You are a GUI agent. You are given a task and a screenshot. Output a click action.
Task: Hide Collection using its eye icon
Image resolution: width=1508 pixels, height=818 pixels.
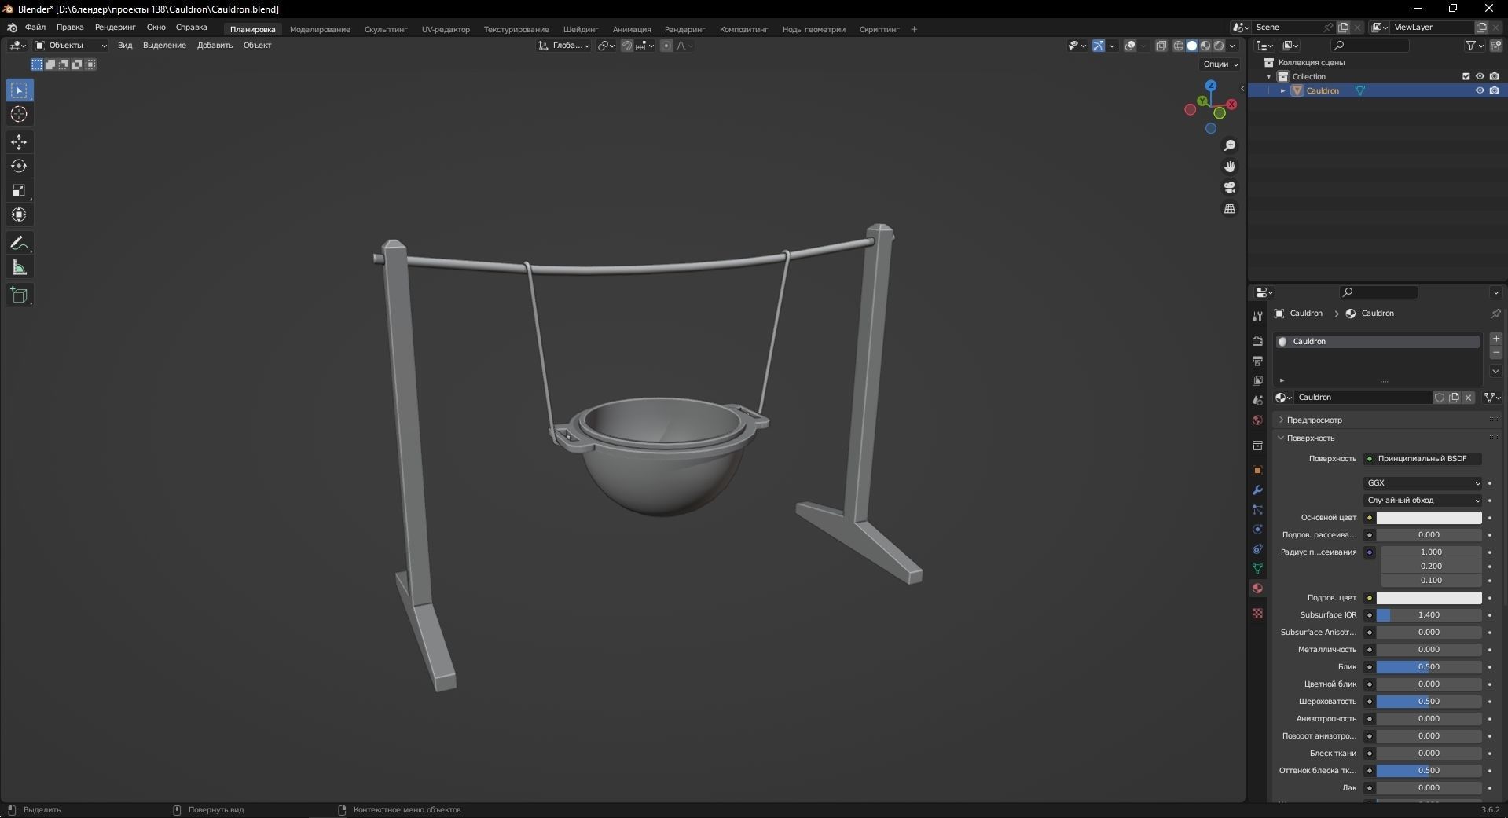pyautogui.click(x=1480, y=76)
